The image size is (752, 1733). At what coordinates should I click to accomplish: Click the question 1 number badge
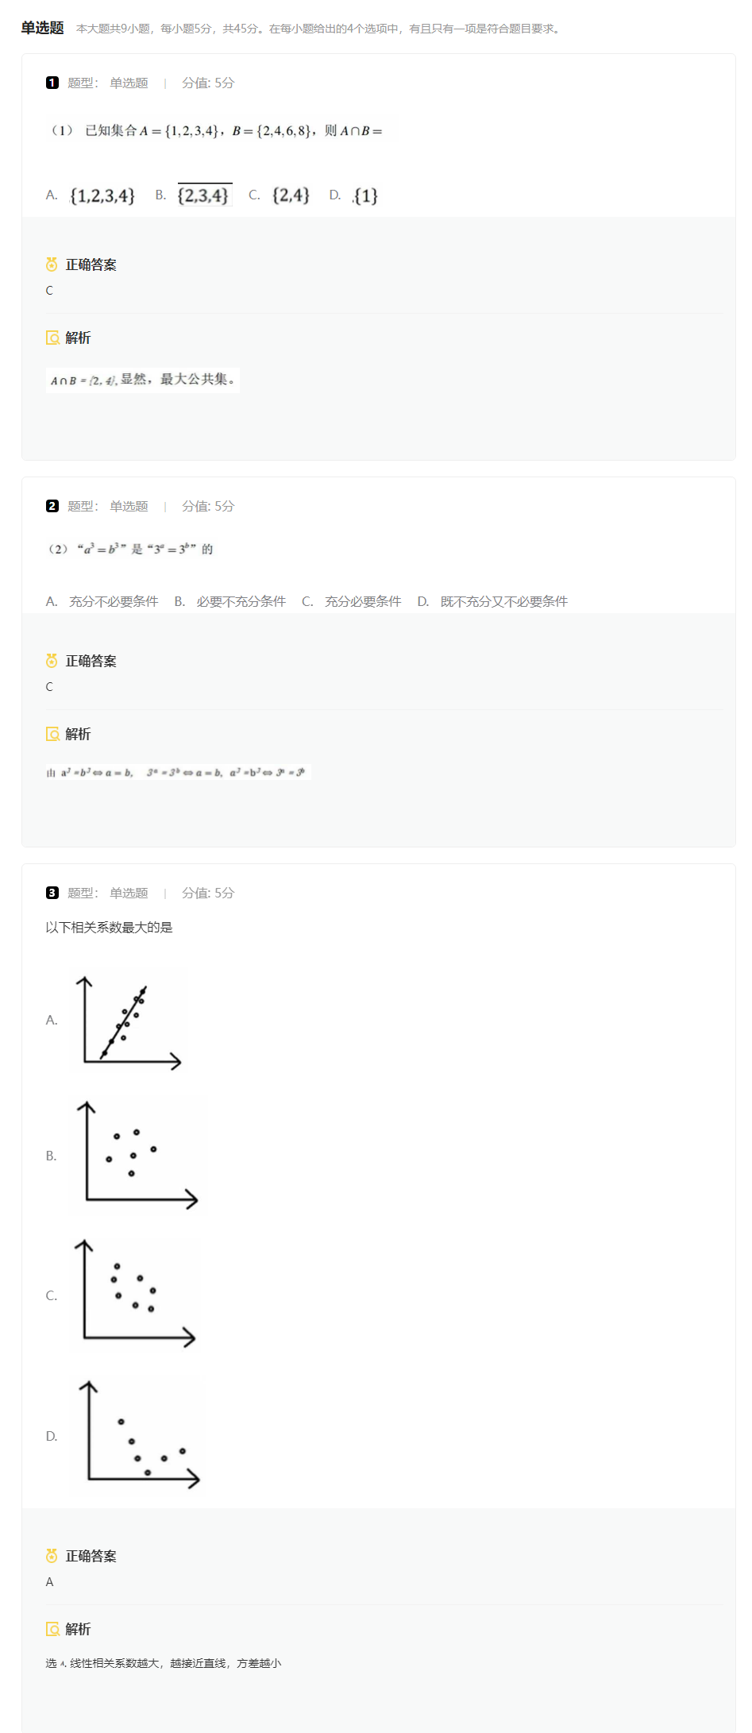coord(52,83)
